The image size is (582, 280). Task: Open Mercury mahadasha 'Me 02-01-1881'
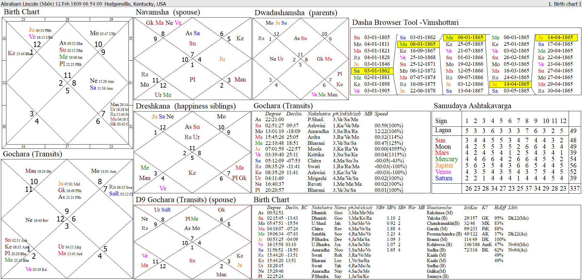click(372, 78)
